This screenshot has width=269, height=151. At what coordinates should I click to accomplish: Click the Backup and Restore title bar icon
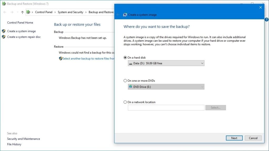coord(4,4)
